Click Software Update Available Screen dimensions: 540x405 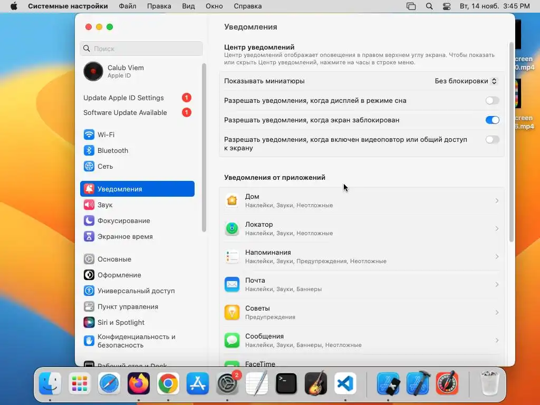(x=137, y=113)
